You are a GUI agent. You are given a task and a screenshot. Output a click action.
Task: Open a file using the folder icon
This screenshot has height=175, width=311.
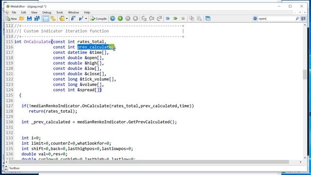tap(21, 18)
